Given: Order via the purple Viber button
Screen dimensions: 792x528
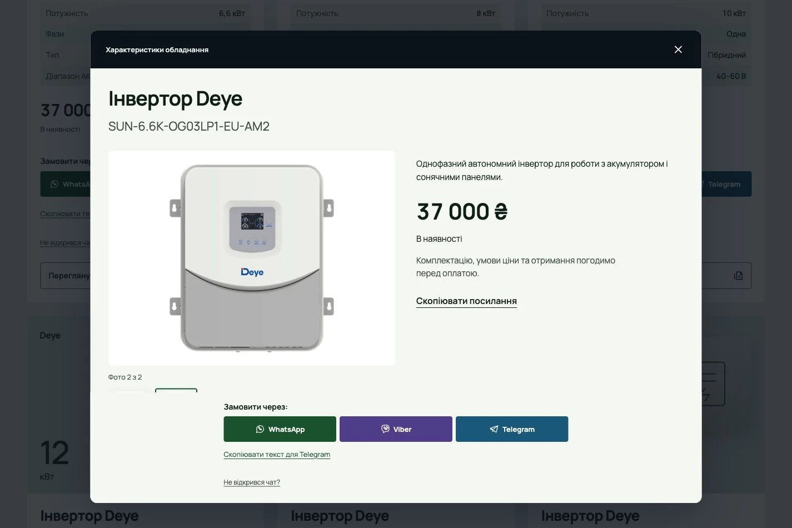Looking at the screenshot, I should (x=396, y=429).
